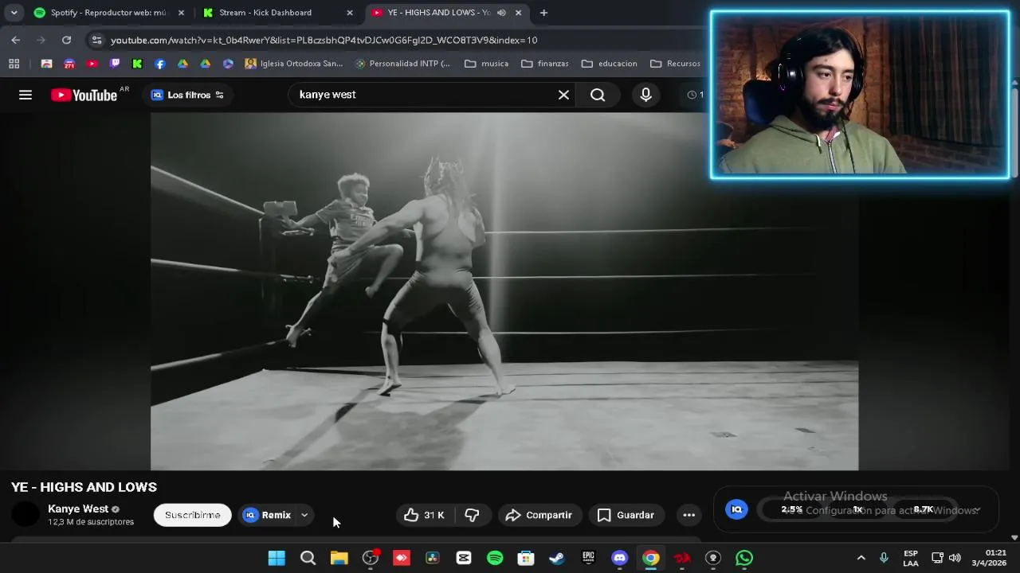Screen dimensions: 1020x573
Task: Open the Personalidad INTP bookmark
Action: pyautogui.click(x=402, y=64)
